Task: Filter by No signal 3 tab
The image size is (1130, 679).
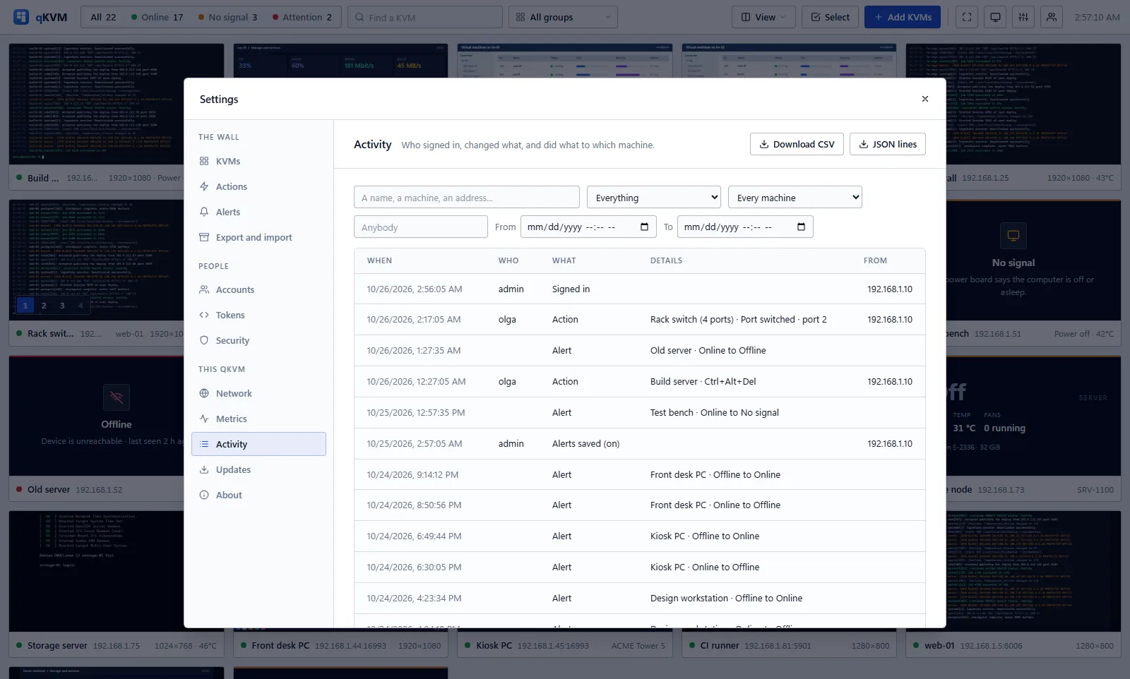Action: pos(227,17)
